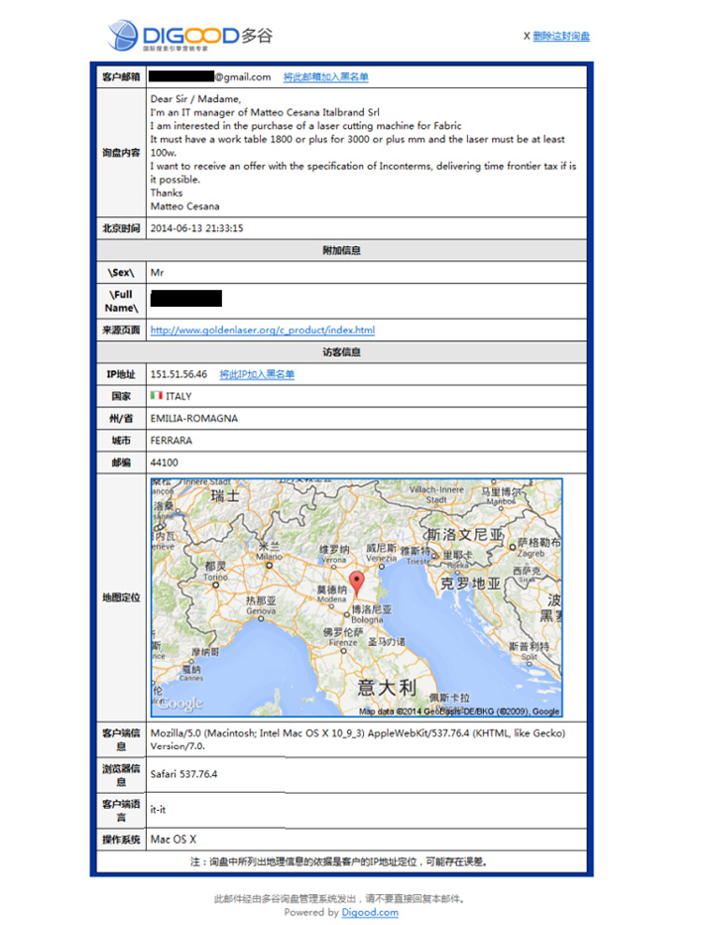Screen dimensions: 714x925
Task: Click the 访客信息 section header
Action: 341,351
